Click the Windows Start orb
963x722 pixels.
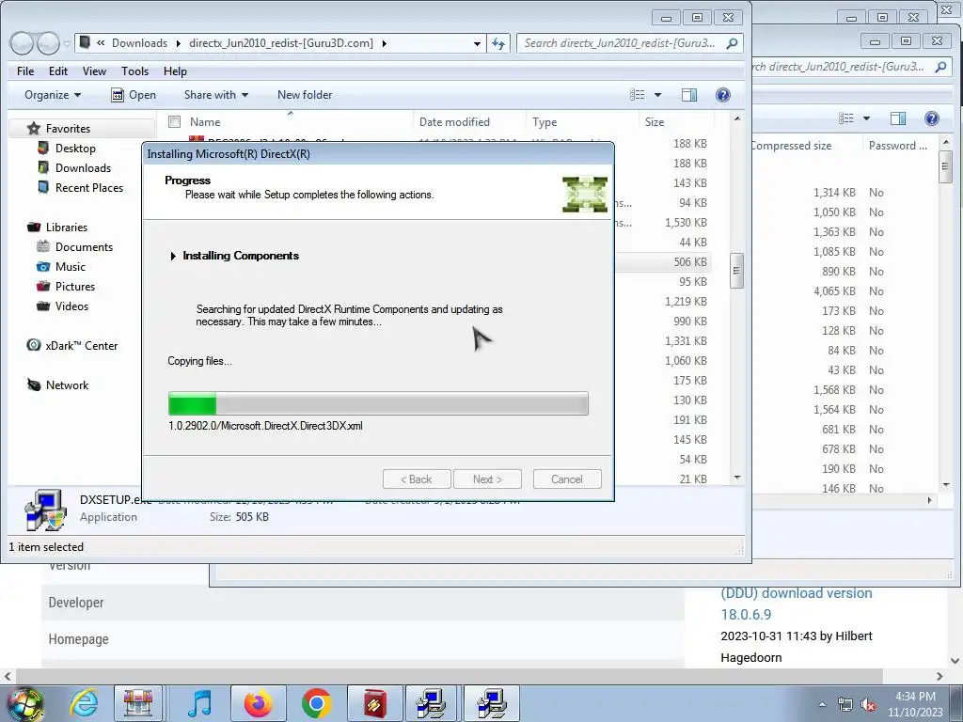pos(24,703)
